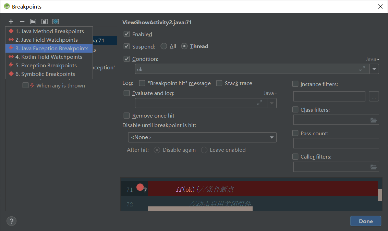The height and width of the screenshot is (231, 388).
Task: Choose 6. Symbolic Breakpoints
Action: tap(49, 74)
